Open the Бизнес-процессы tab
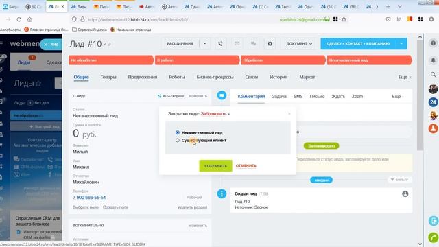Viewport: 439px width, 247px height. point(215,77)
